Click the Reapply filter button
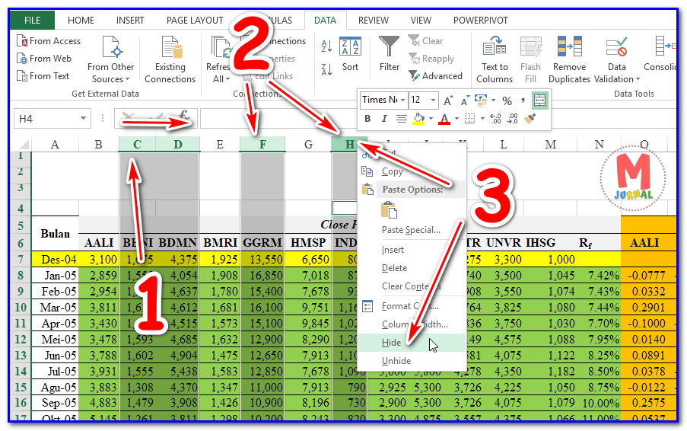 431,59
